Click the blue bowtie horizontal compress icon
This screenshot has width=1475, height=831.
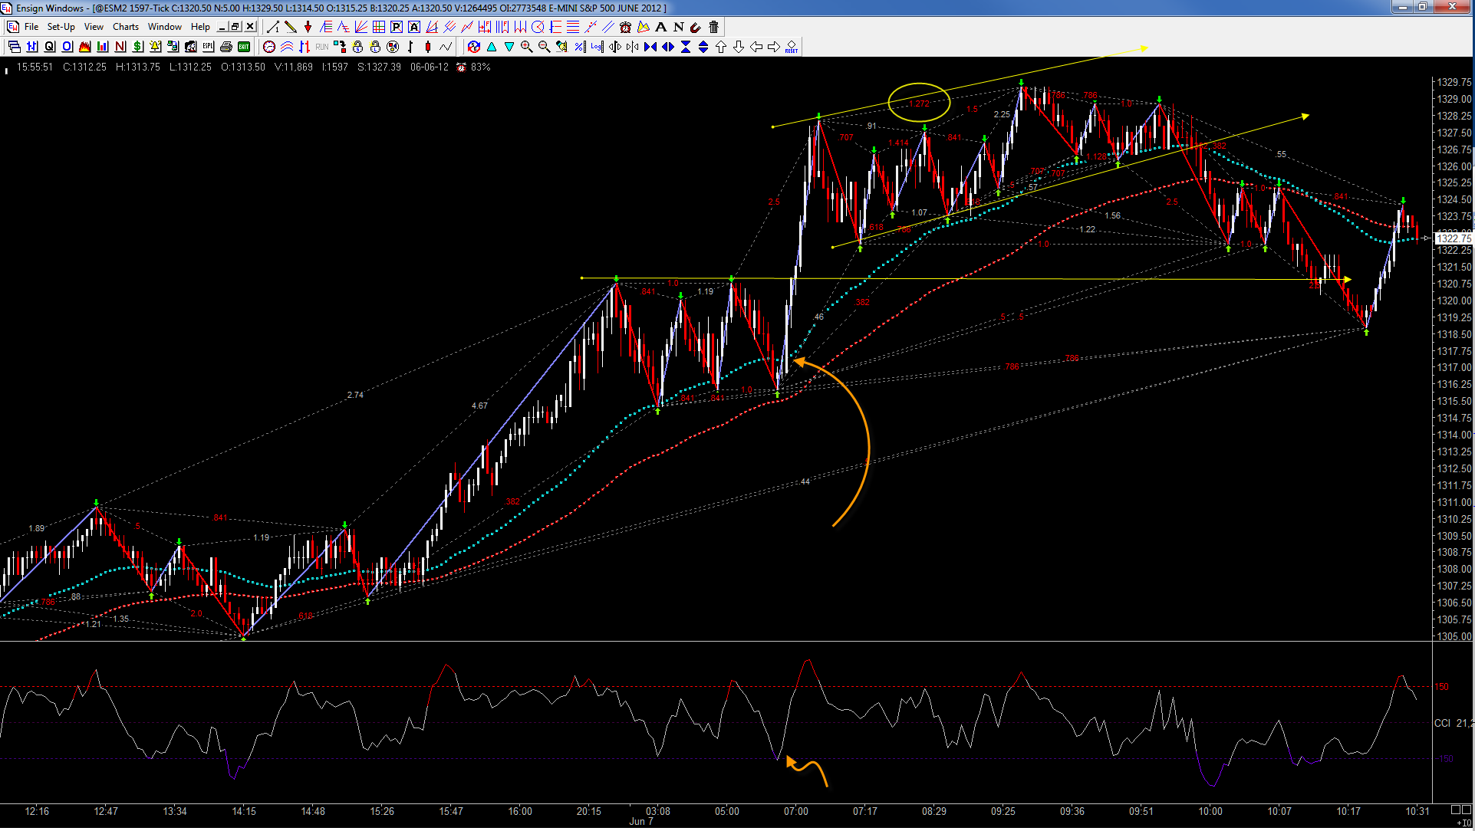[650, 47]
